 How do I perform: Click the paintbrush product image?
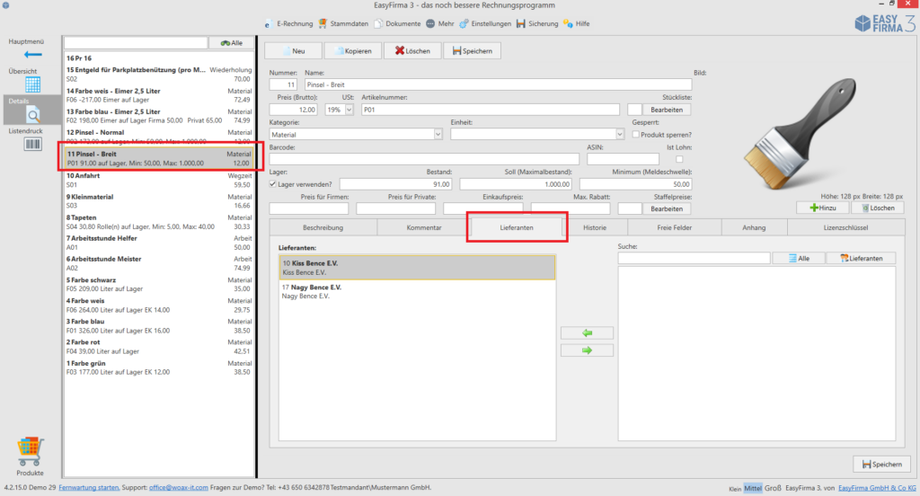[800, 135]
